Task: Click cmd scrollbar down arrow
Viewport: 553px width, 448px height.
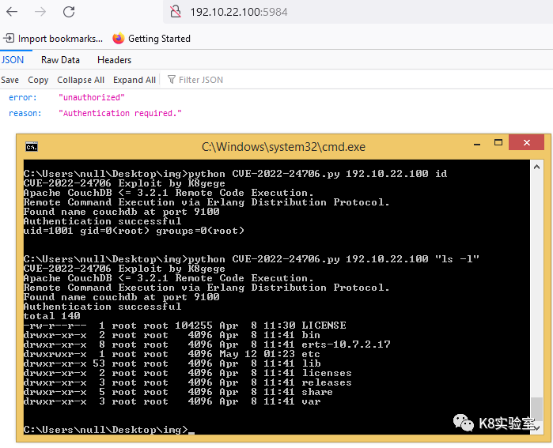Action: [536, 428]
